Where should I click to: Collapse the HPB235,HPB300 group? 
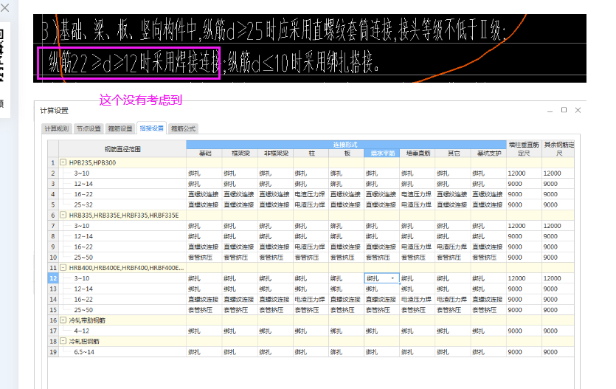pyautogui.click(x=63, y=162)
